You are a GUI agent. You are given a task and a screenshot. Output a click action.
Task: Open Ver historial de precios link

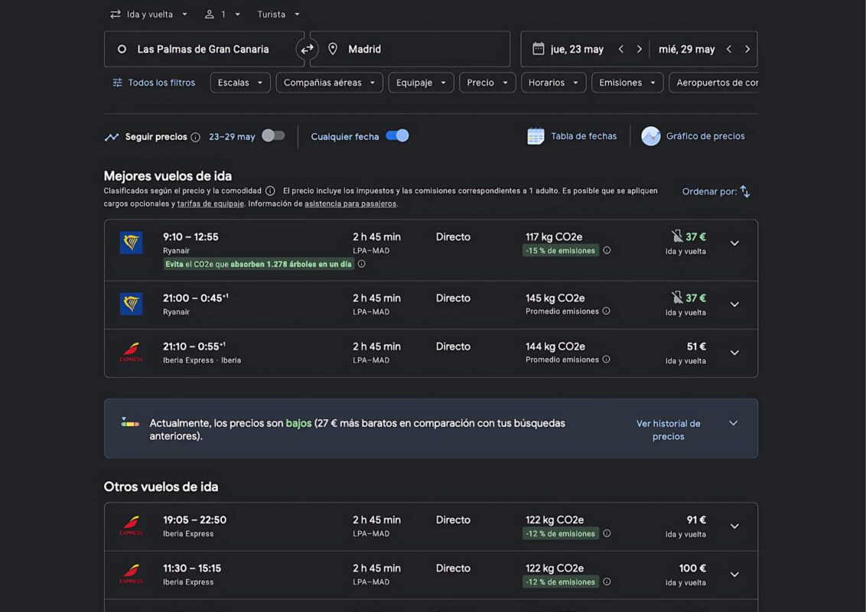(x=669, y=430)
